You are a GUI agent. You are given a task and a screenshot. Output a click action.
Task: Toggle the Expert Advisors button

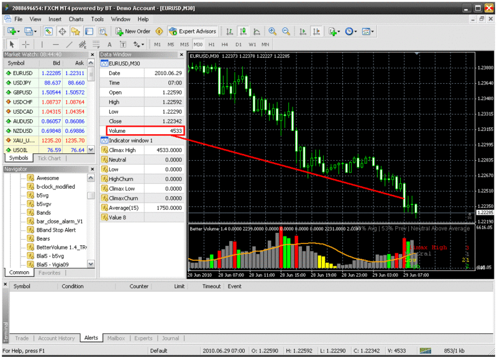[193, 31]
